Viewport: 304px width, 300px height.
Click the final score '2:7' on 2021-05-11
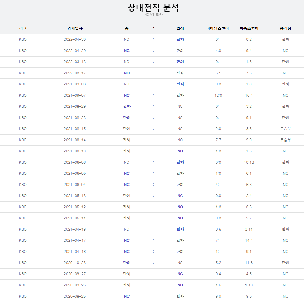249,218
